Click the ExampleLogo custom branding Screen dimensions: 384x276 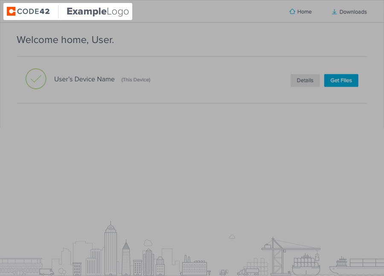click(x=97, y=11)
